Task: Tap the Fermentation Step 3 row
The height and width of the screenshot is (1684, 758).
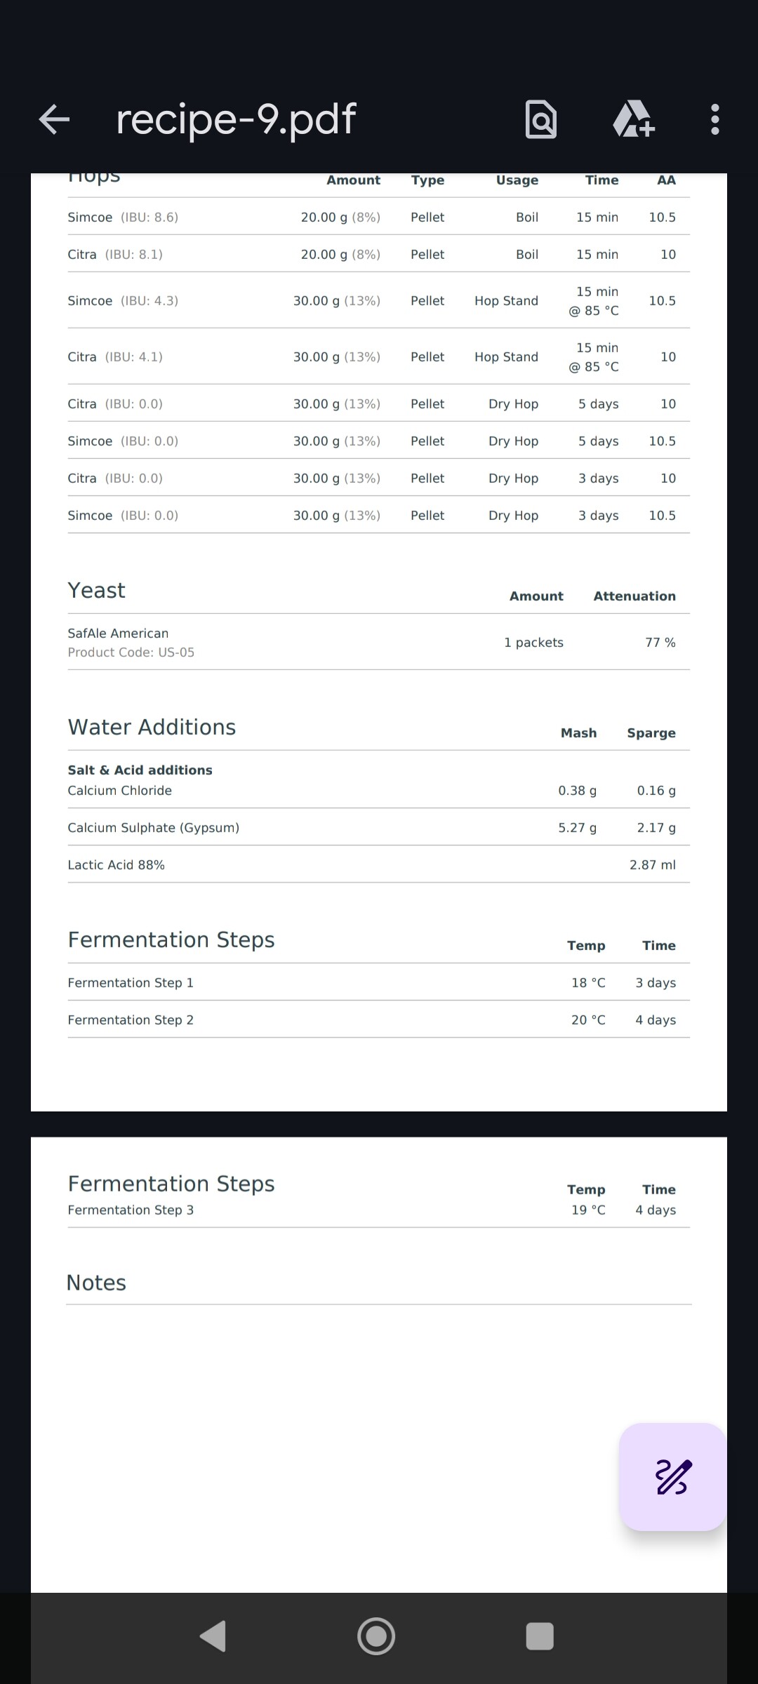Action: click(x=379, y=1210)
